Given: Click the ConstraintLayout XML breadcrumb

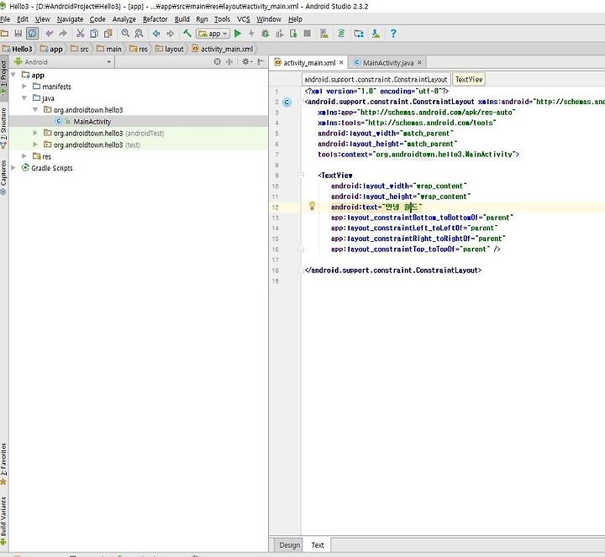Looking at the screenshot, I should (x=376, y=80).
